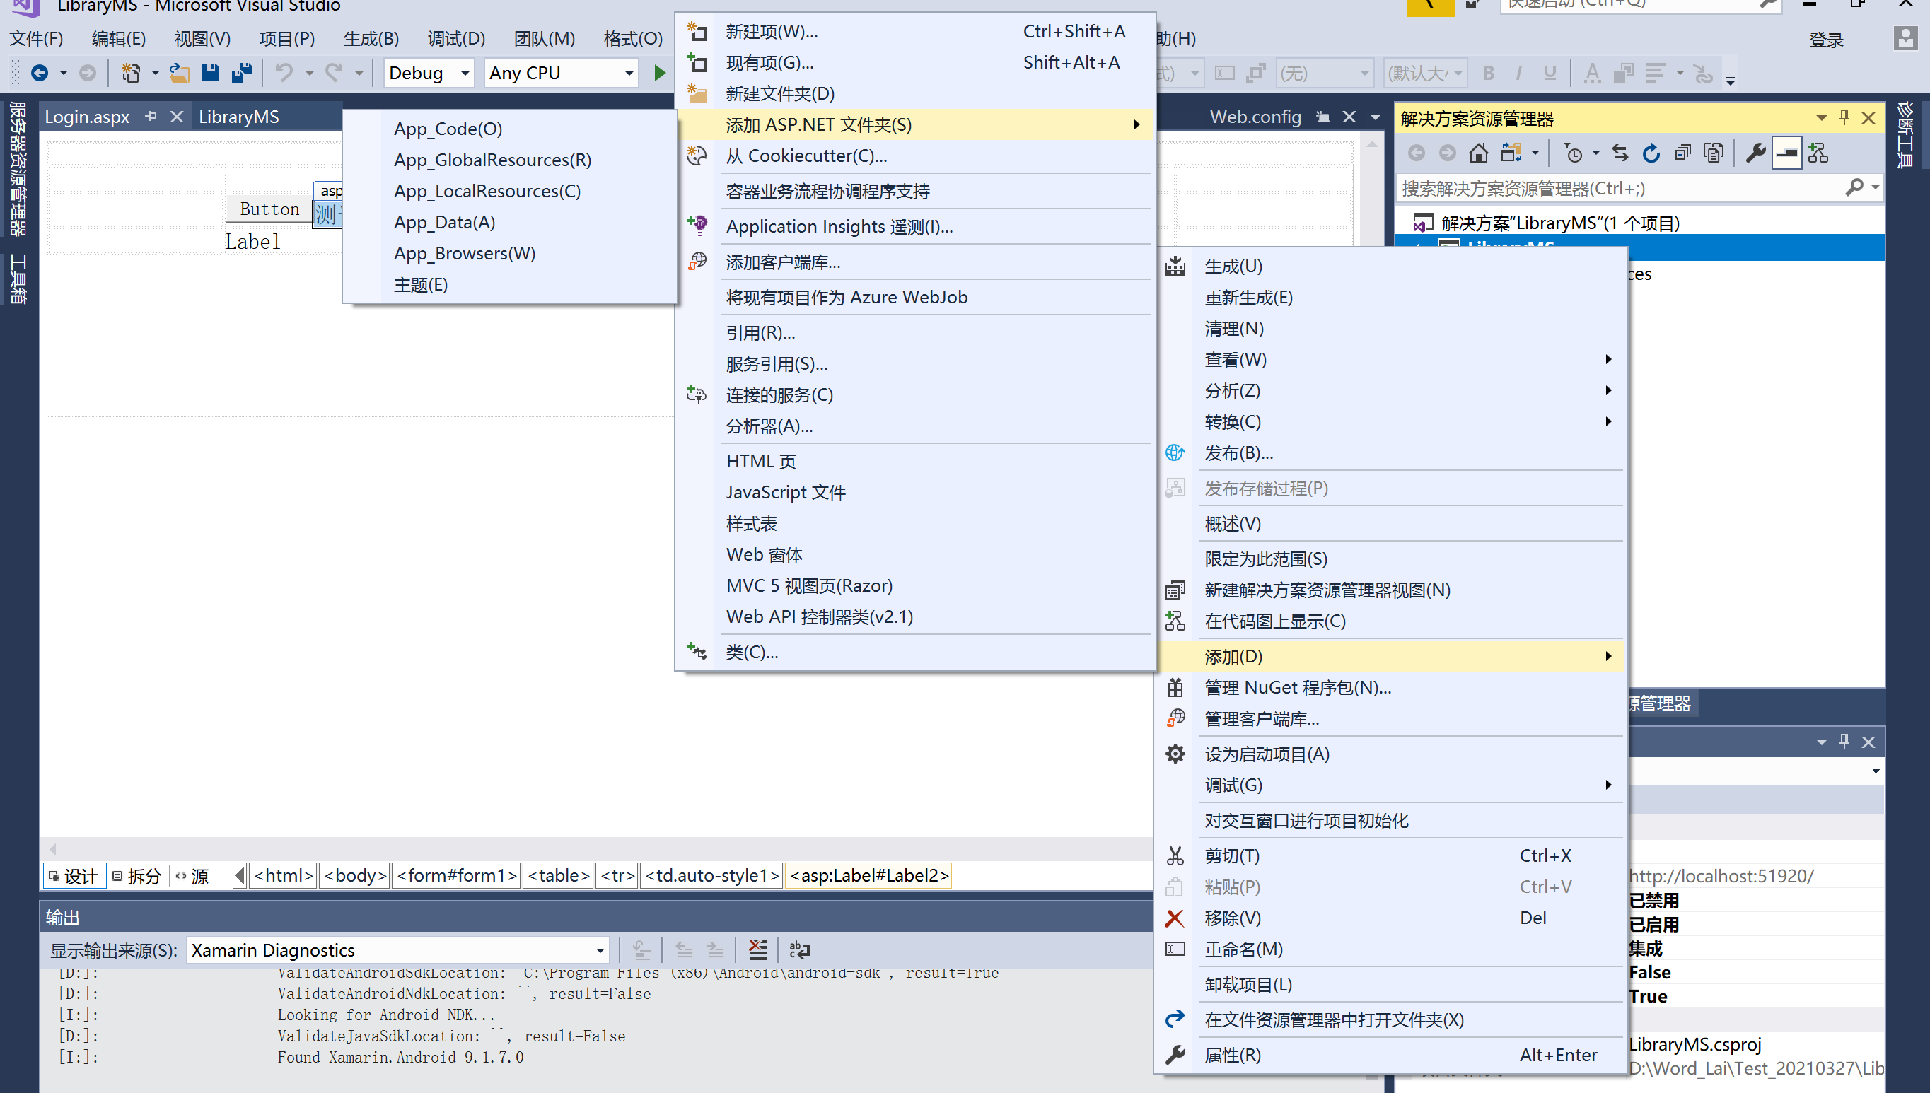
Task: Toggle Preview Selected Items button
Action: click(1786, 153)
